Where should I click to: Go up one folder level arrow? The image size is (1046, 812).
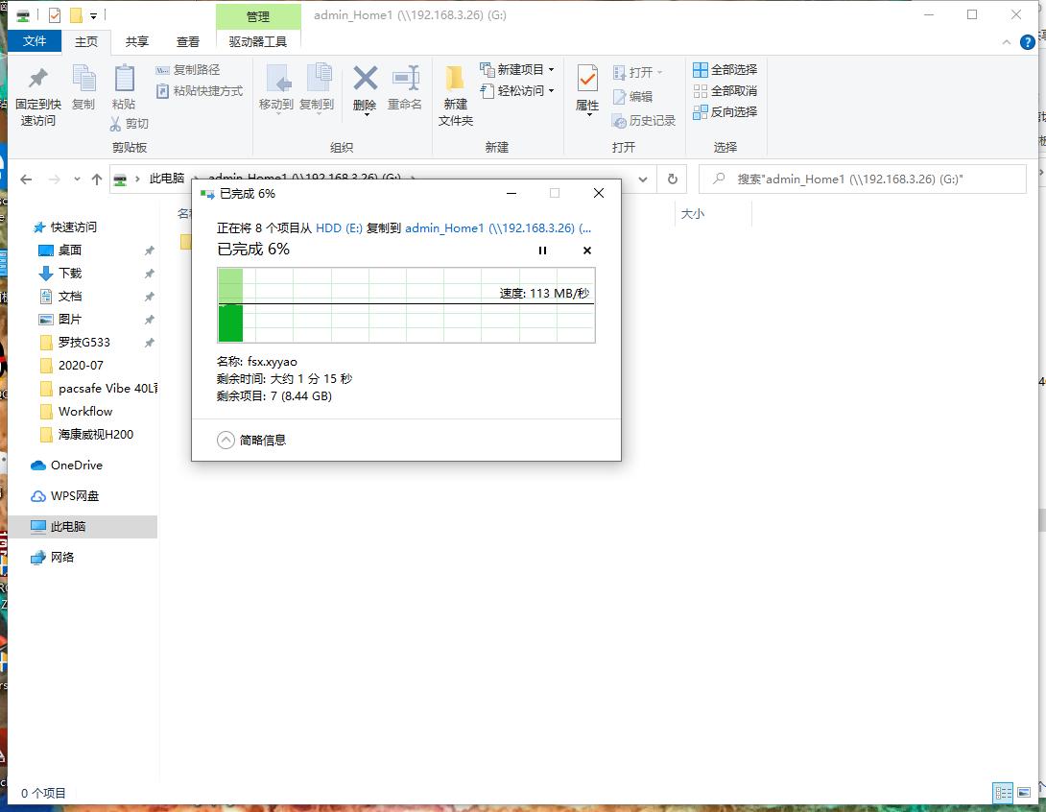tap(97, 179)
